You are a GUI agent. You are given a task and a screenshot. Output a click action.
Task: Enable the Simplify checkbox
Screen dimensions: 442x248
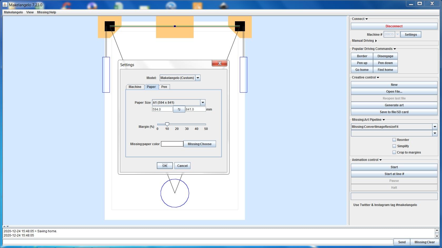[394, 146]
